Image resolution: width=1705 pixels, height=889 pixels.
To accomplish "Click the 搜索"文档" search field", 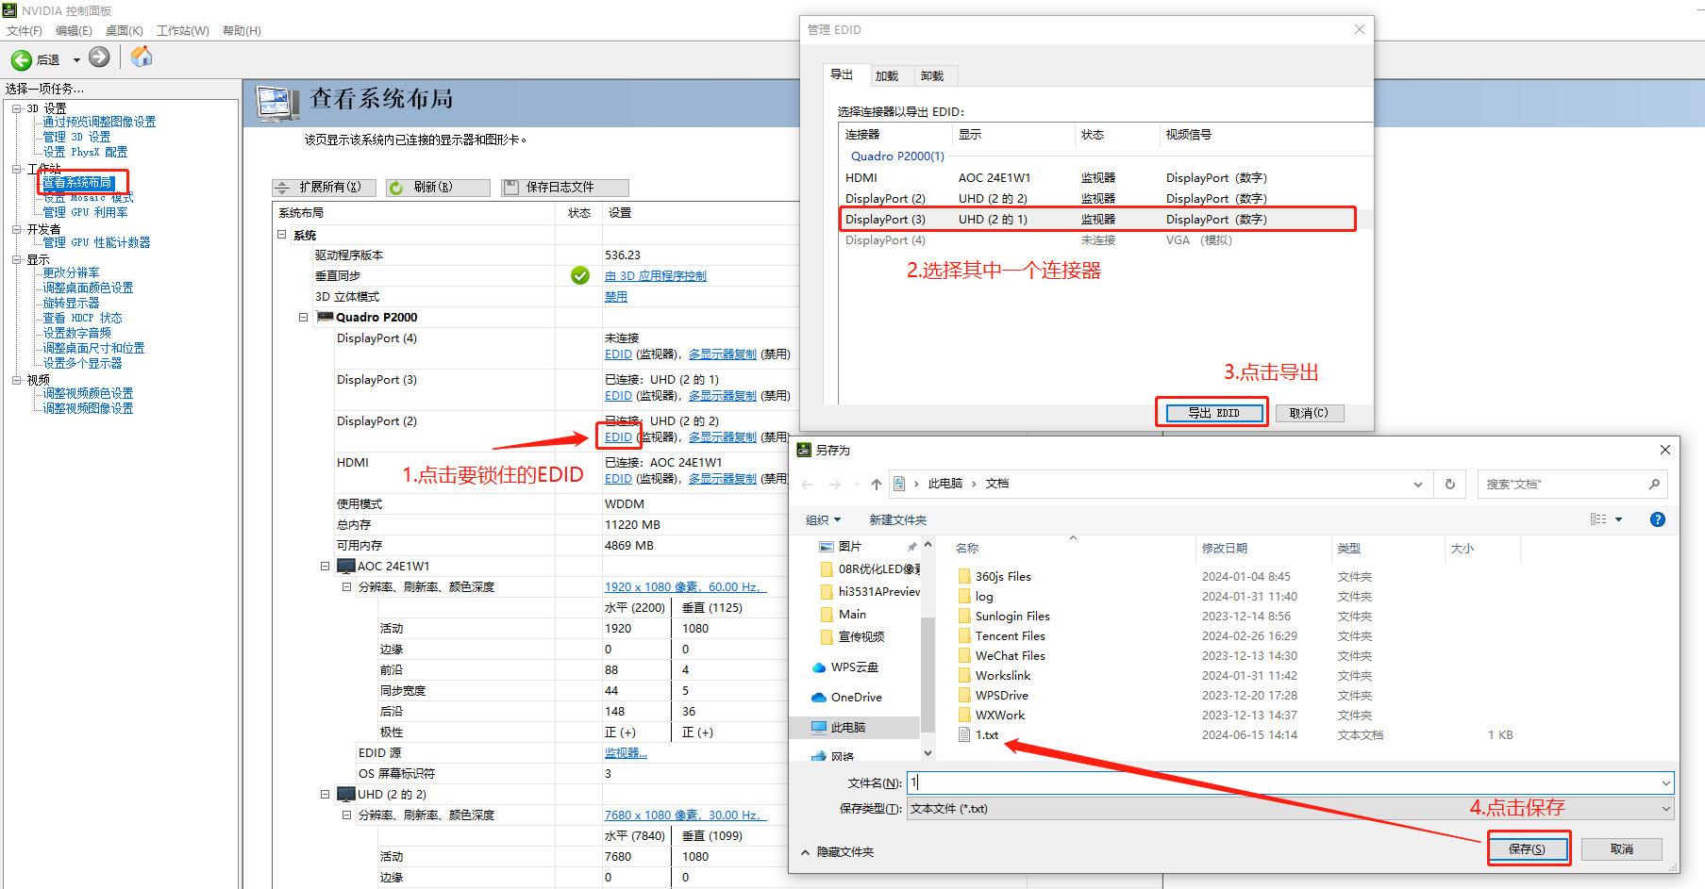I will click(x=1562, y=485).
